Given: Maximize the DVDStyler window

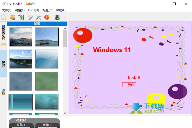Looking at the screenshot, I should tap(174, 4).
